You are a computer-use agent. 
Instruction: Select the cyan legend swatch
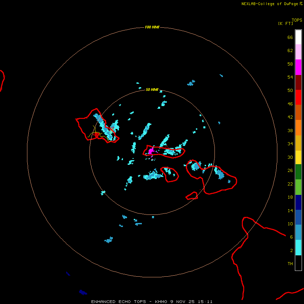(298, 248)
